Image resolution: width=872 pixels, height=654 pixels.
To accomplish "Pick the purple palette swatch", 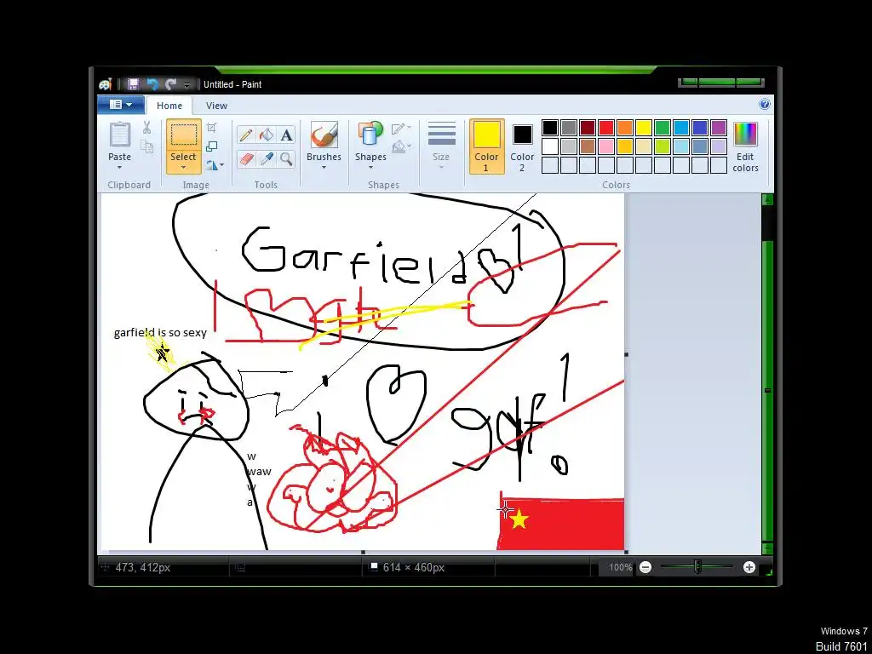I will 719,128.
